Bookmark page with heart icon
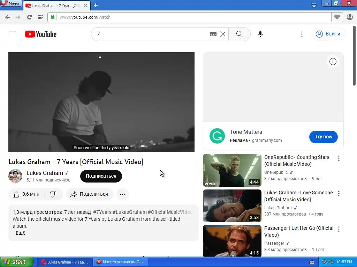The height and width of the screenshot is (267, 357). pos(337,17)
